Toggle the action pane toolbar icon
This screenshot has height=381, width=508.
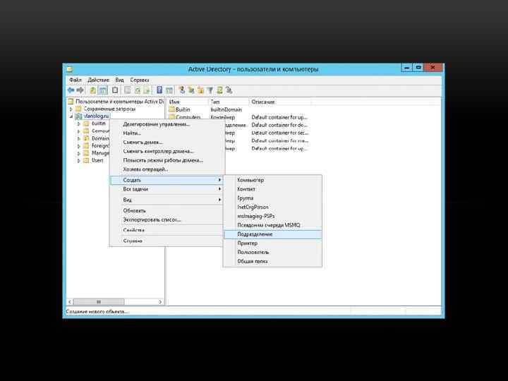pyautogui.click(x=169, y=90)
